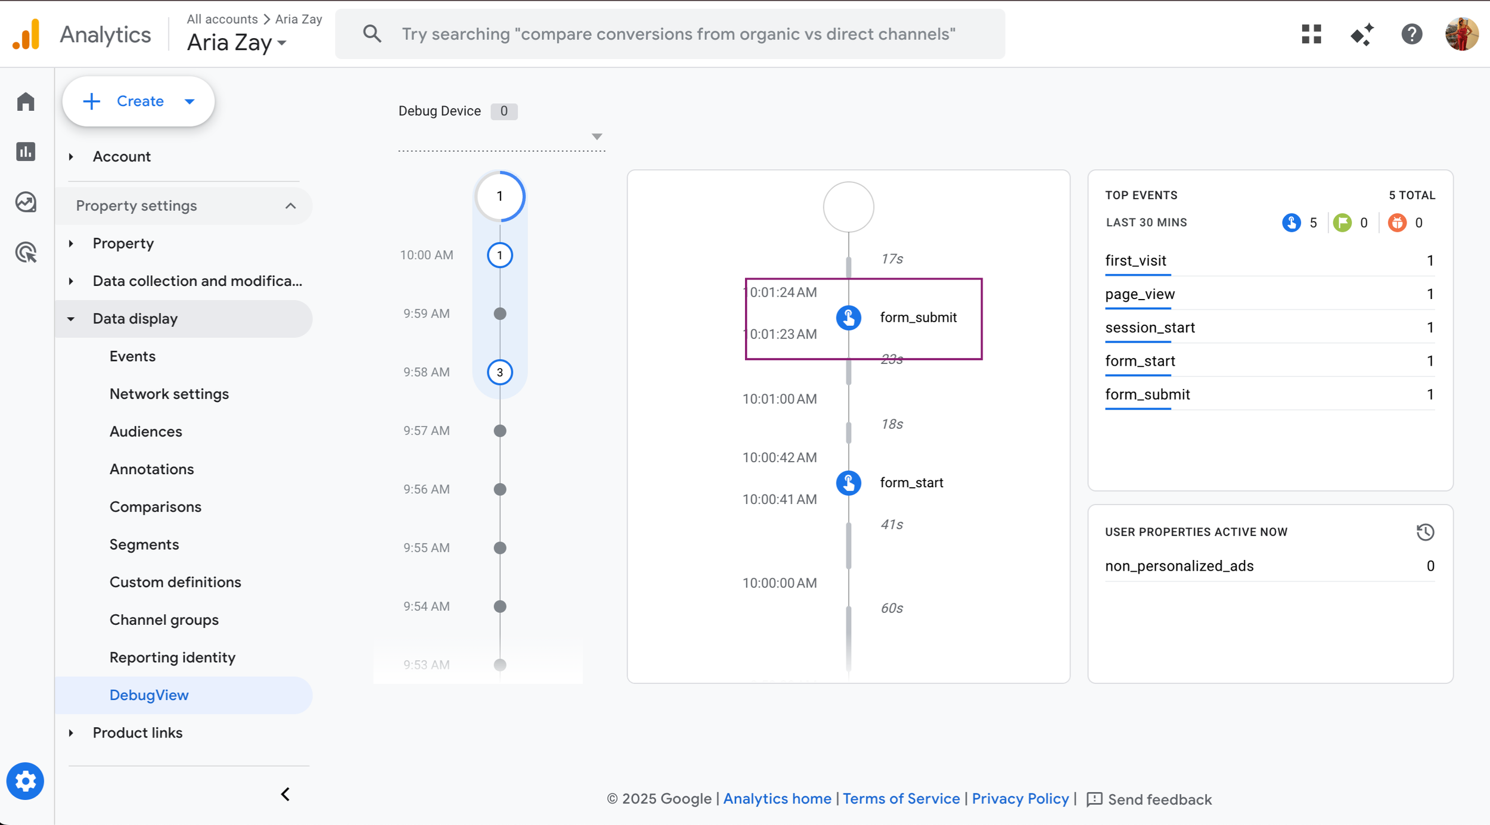Select Audiences menu item
Image resolution: width=1490 pixels, height=825 pixels.
[x=145, y=431]
